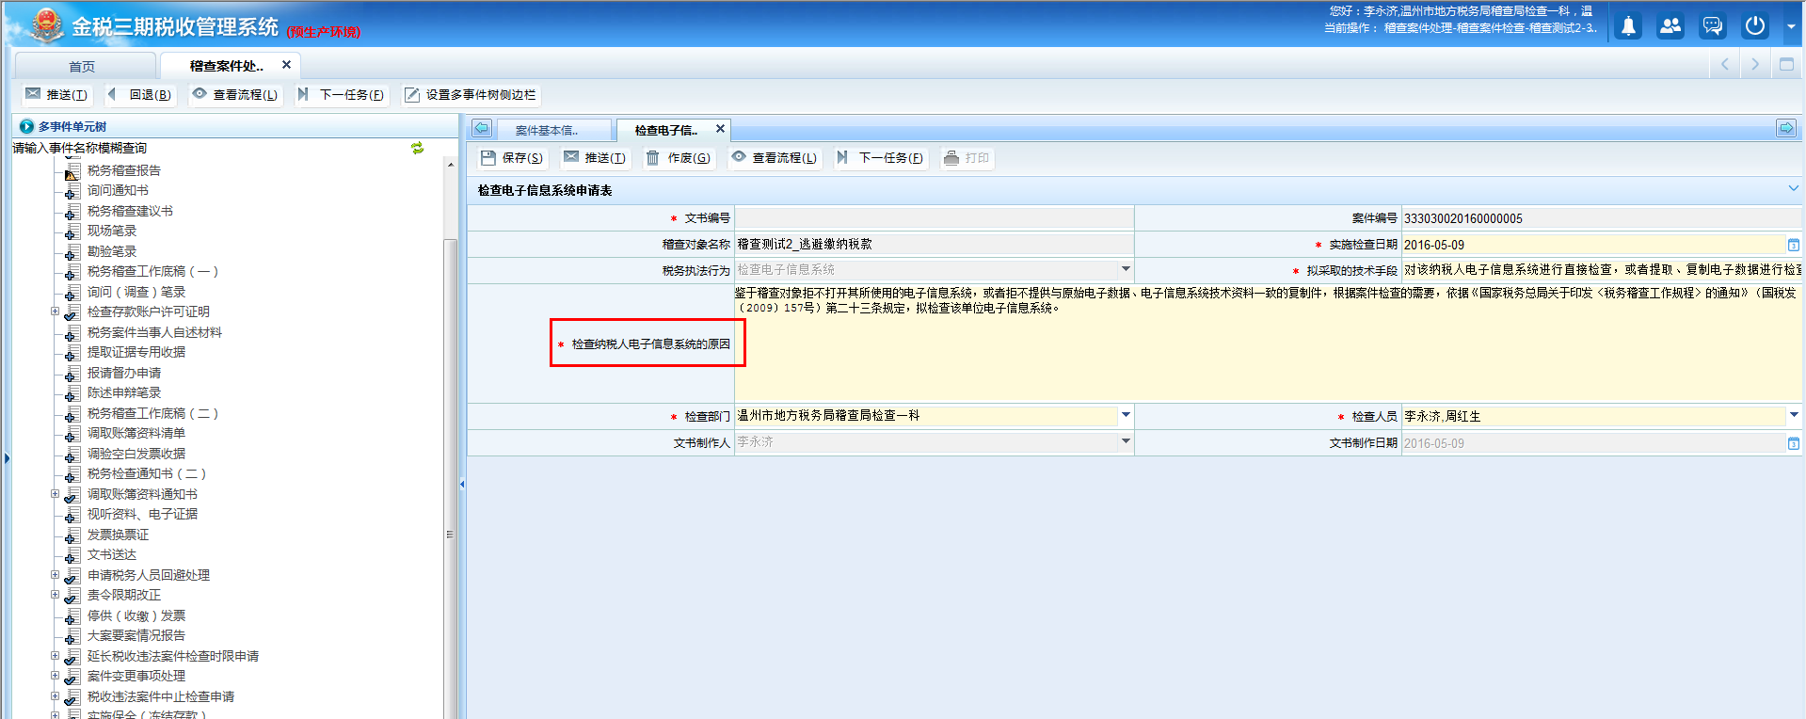Collapse the left sidebar using edge arrow

click(7, 458)
